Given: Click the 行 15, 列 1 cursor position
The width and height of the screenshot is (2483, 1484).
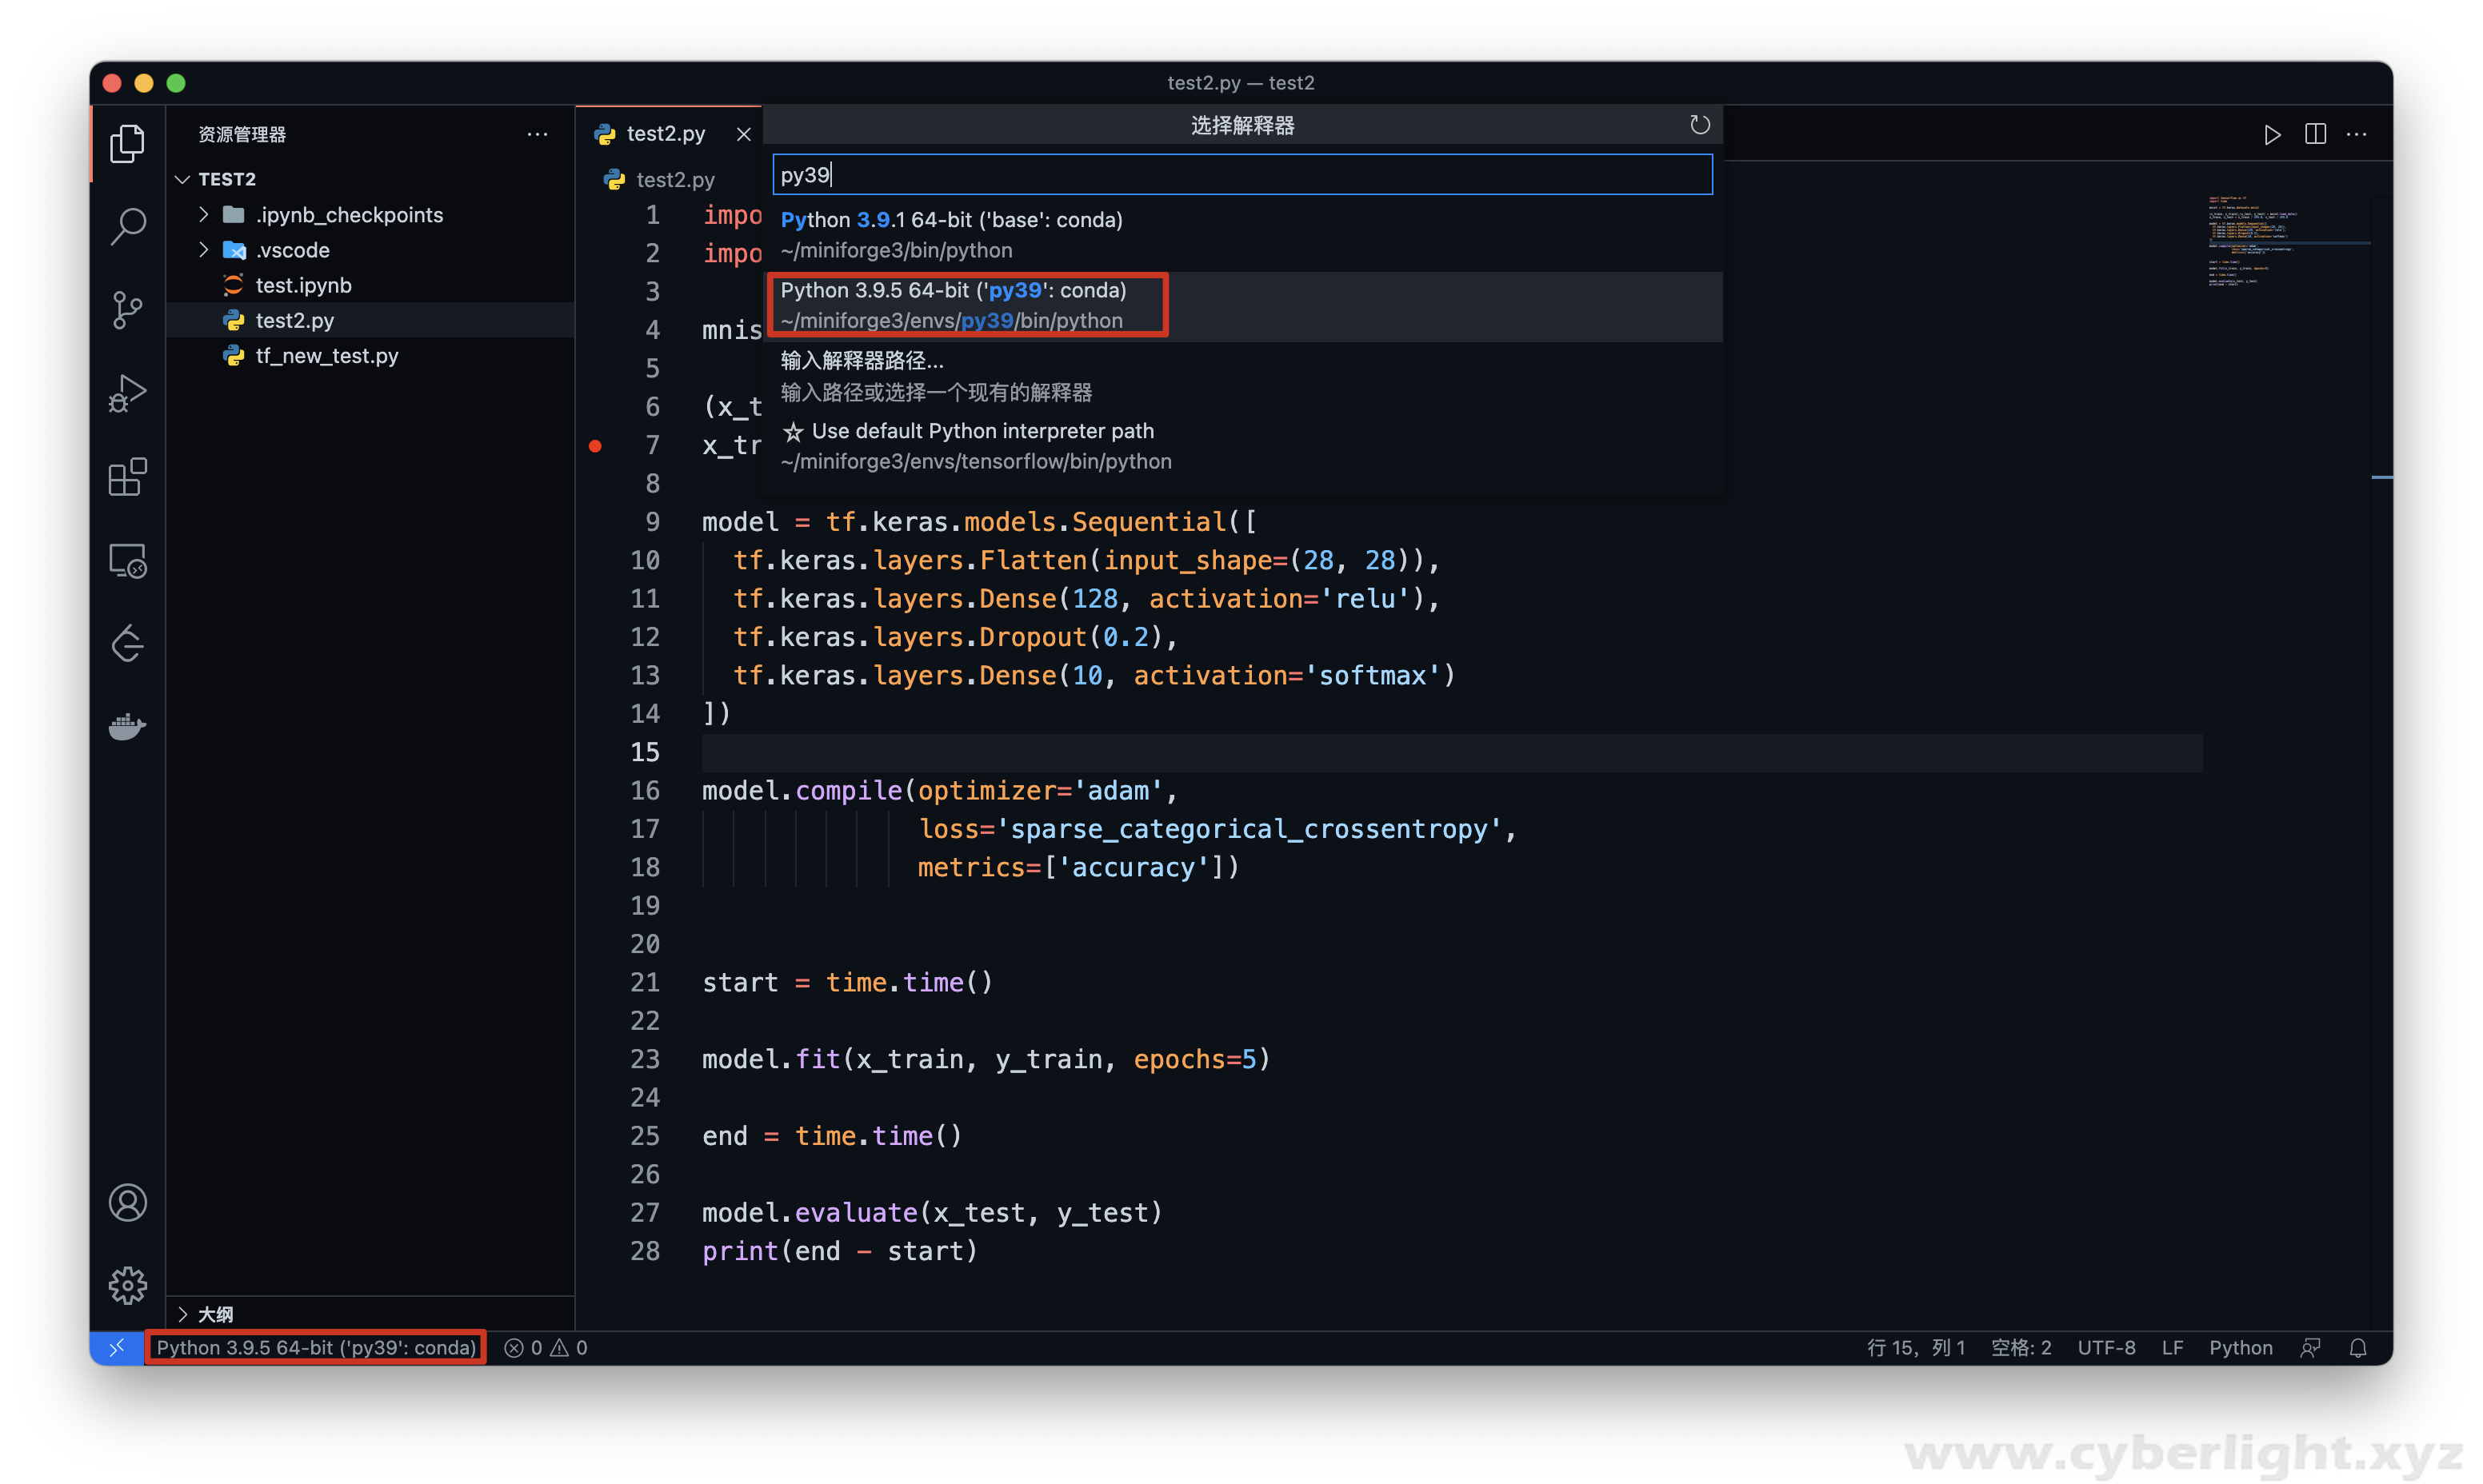Looking at the screenshot, I should [1916, 1348].
